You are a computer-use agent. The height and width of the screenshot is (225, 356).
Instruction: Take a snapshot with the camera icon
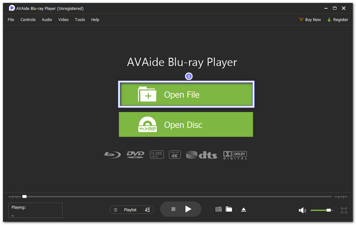pos(218,209)
